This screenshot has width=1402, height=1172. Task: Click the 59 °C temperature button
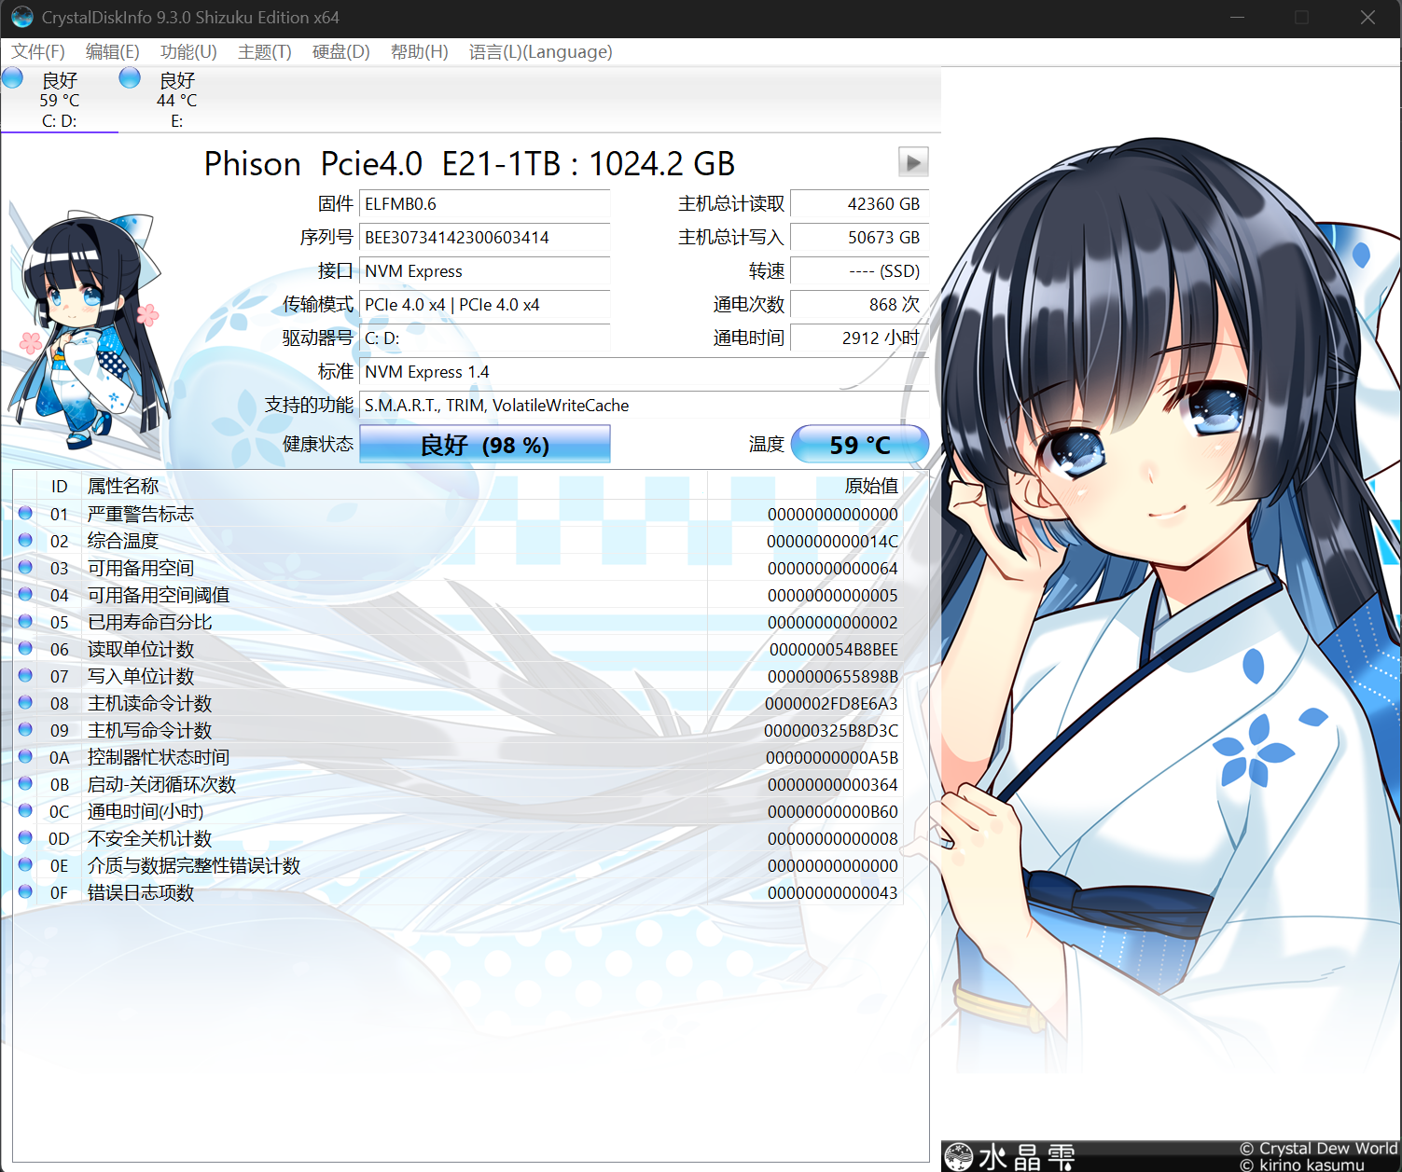click(859, 445)
